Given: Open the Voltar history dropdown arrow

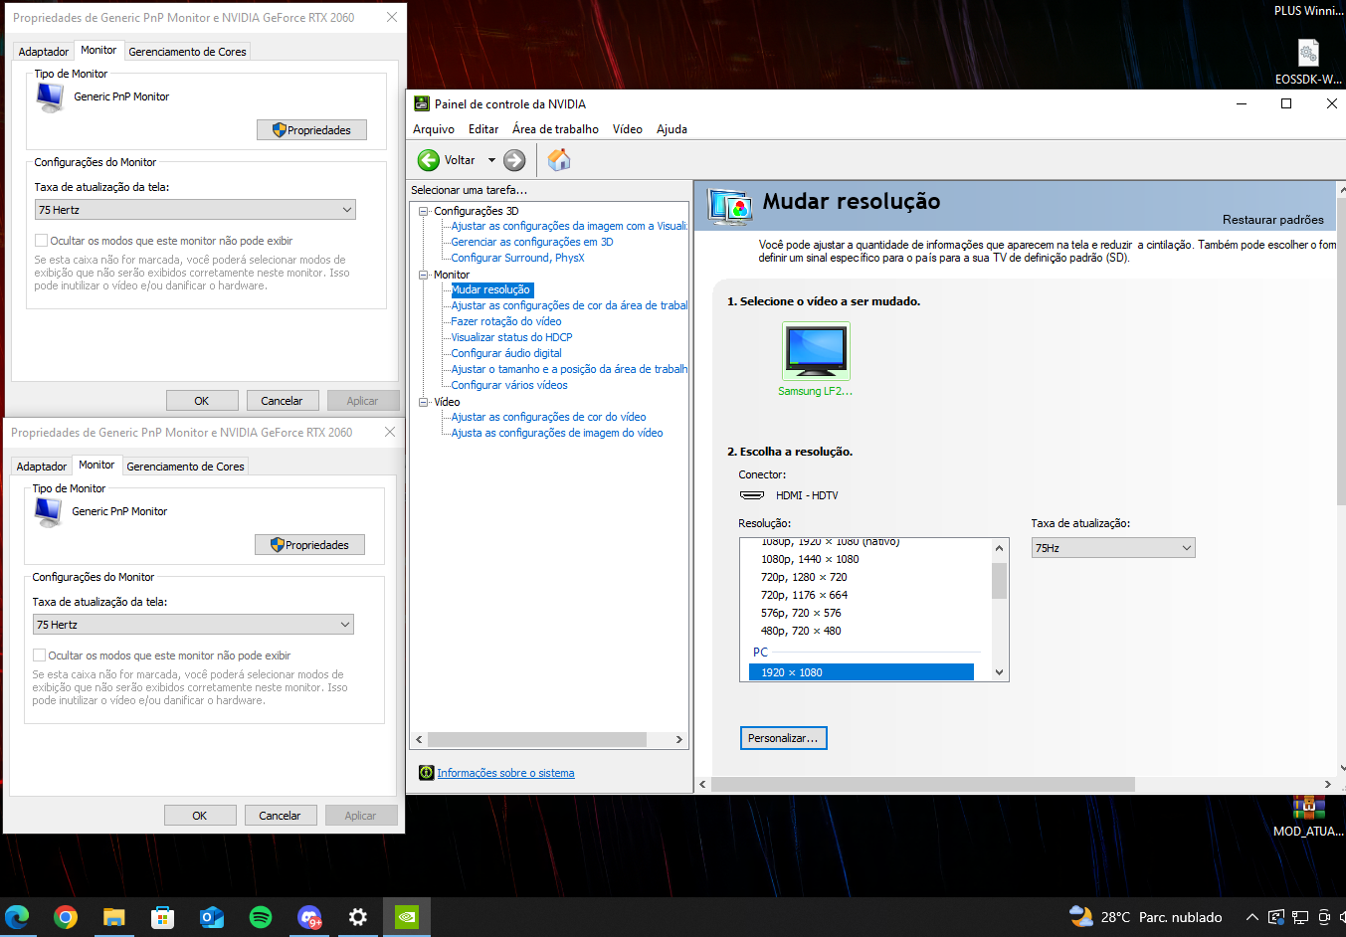Looking at the screenshot, I should click(491, 160).
